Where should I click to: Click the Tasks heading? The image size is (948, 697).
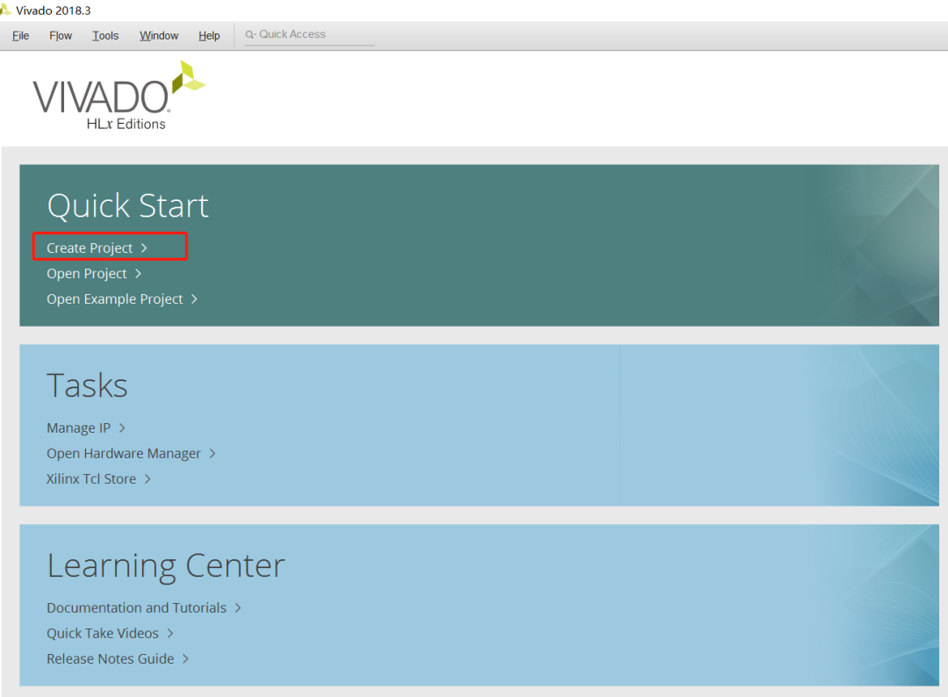pos(87,385)
